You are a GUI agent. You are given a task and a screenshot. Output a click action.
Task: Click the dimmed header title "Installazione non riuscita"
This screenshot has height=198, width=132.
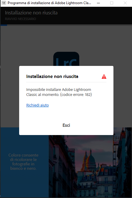pyautogui.click(x=31, y=13)
